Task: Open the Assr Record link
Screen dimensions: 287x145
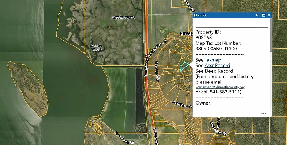Action: (x=217, y=66)
